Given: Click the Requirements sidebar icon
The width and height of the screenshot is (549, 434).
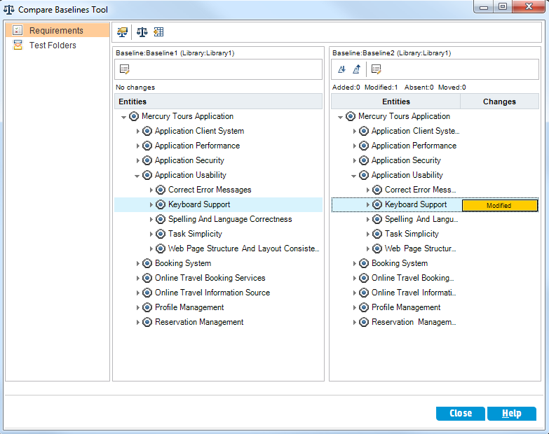Looking at the screenshot, I should [x=18, y=30].
